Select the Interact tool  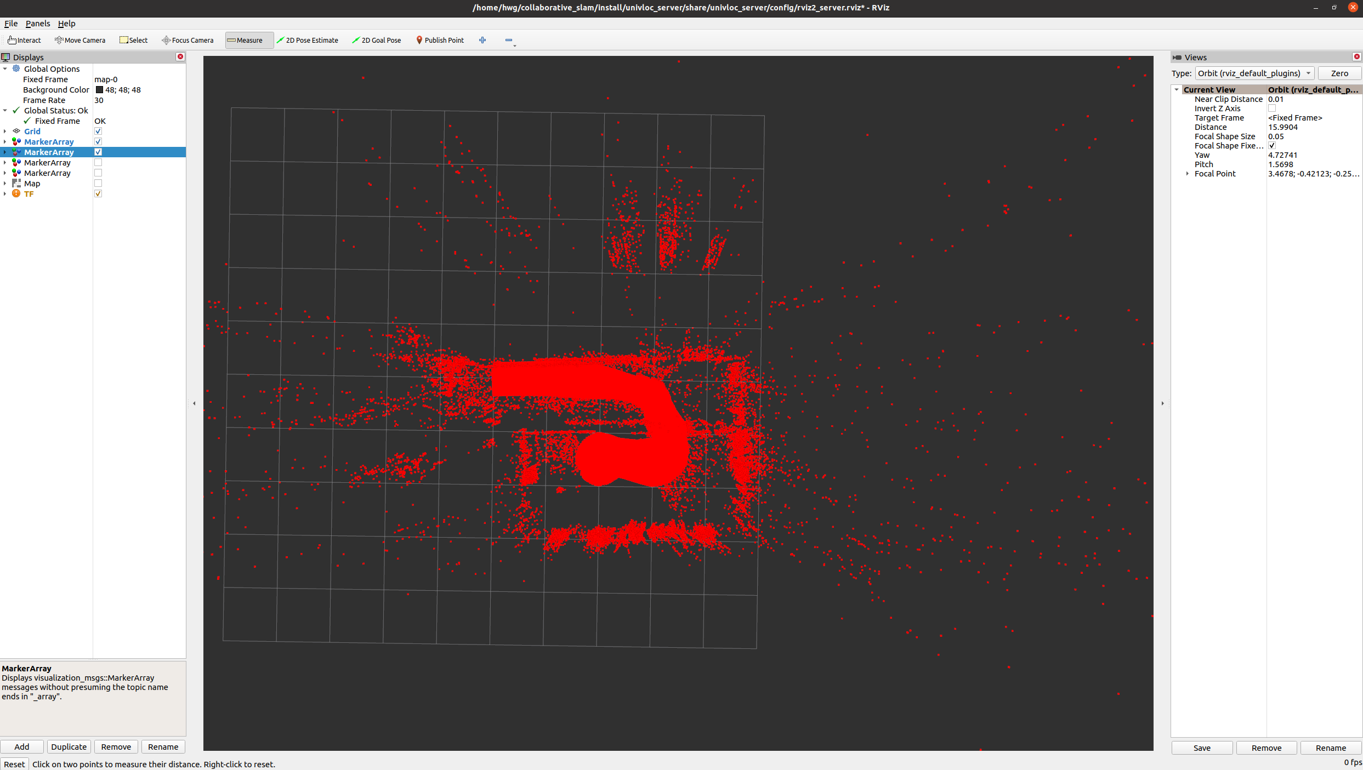[x=24, y=40]
